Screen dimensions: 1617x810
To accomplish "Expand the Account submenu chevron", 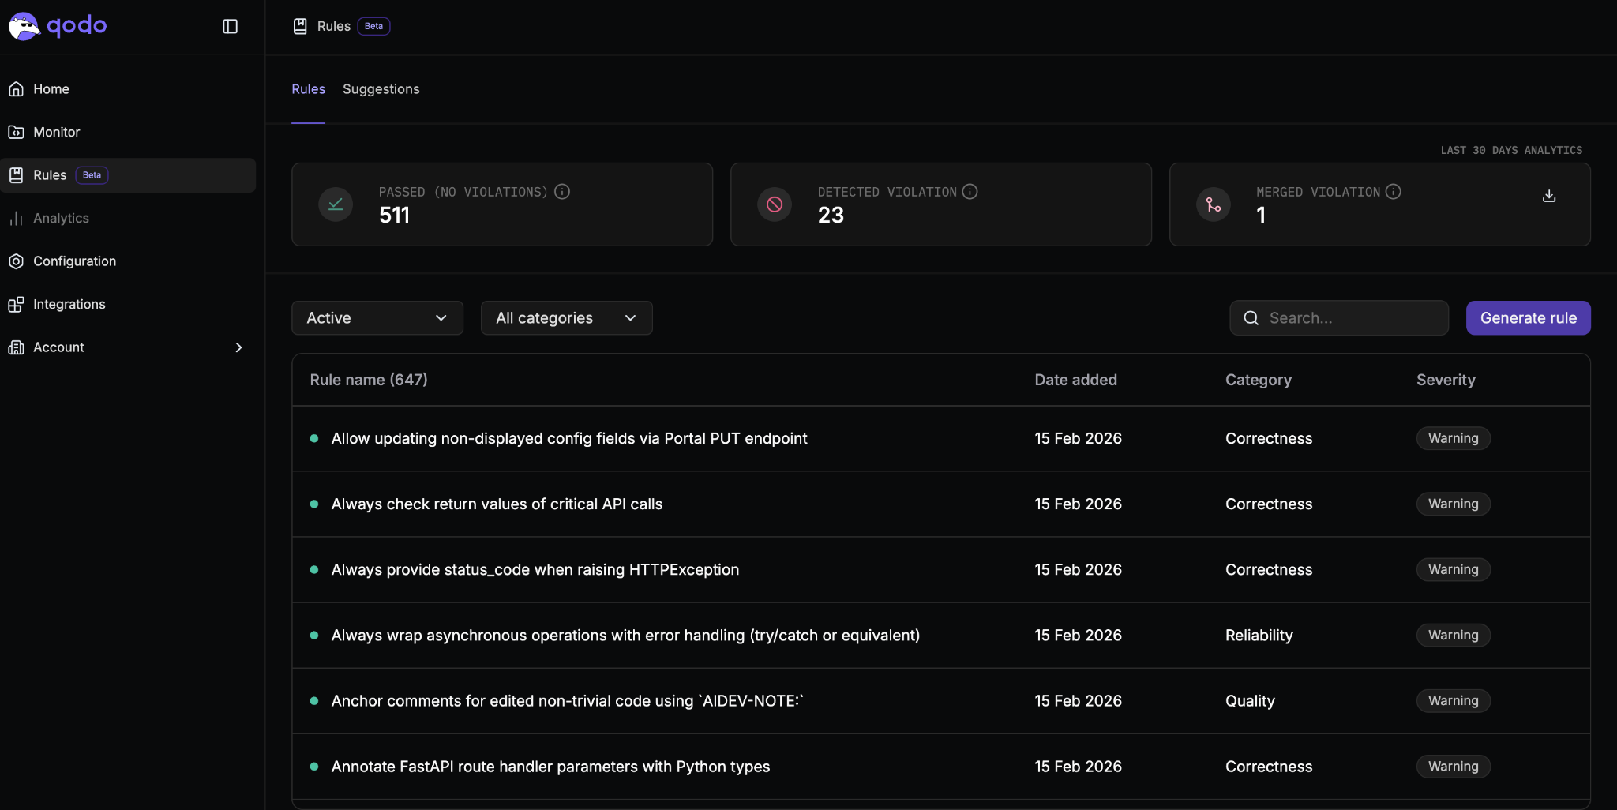I will click(x=238, y=347).
